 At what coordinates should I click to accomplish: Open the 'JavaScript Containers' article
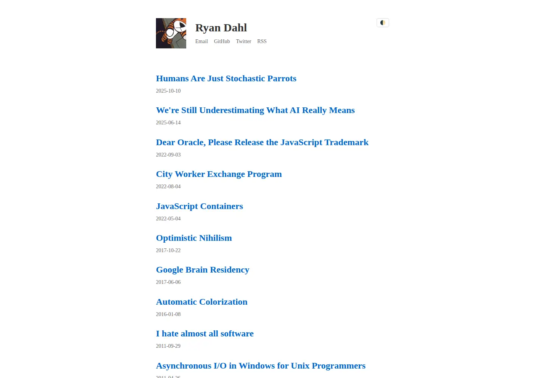pos(199,206)
